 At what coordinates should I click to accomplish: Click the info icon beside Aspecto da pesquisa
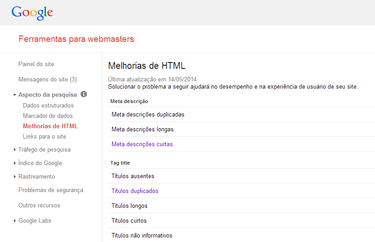83,94
